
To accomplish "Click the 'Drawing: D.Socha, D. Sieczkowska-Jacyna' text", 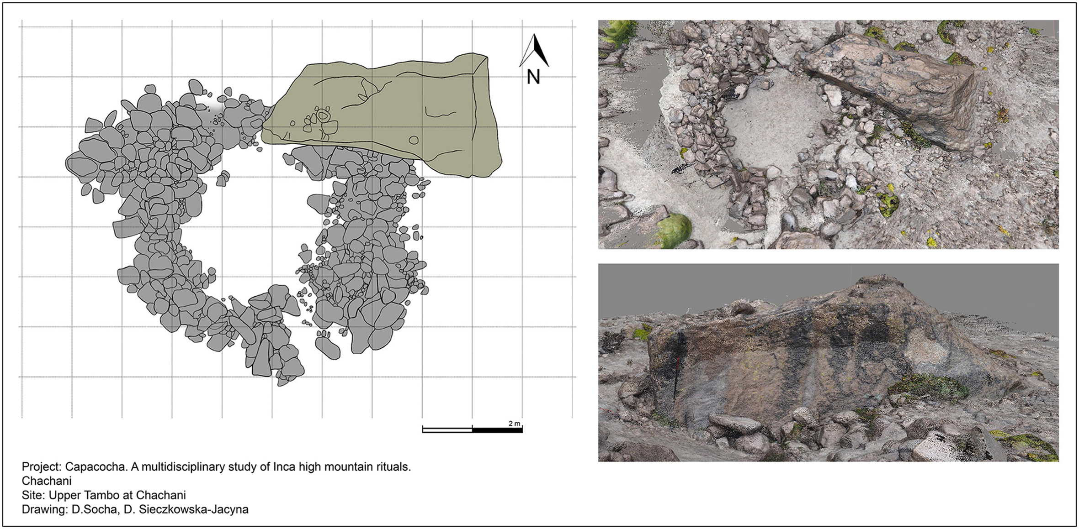I will [135, 509].
